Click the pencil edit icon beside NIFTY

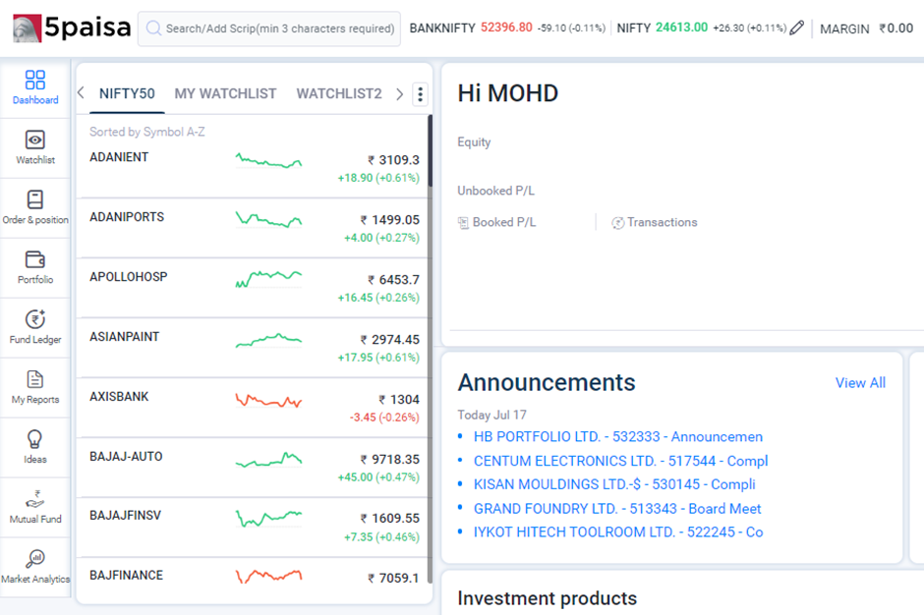pyautogui.click(x=797, y=28)
